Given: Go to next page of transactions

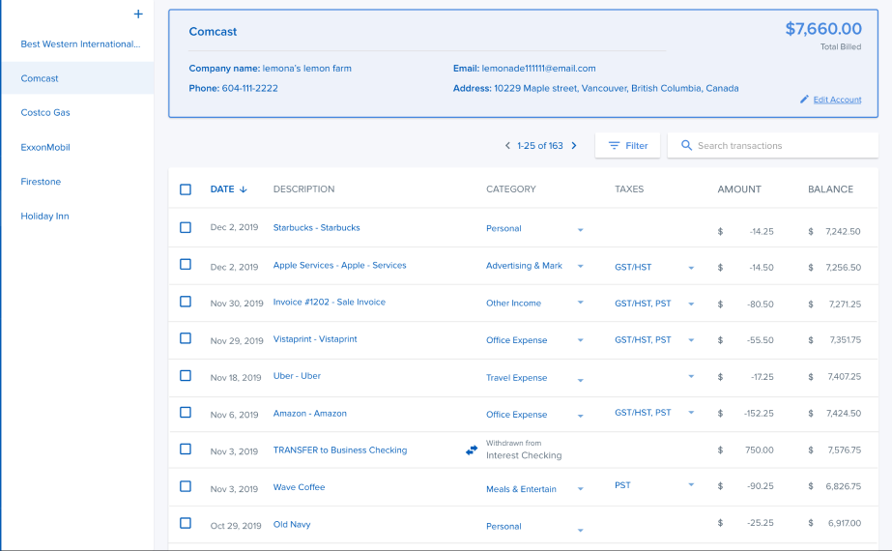Looking at the screenshot, I should (574, 146).
